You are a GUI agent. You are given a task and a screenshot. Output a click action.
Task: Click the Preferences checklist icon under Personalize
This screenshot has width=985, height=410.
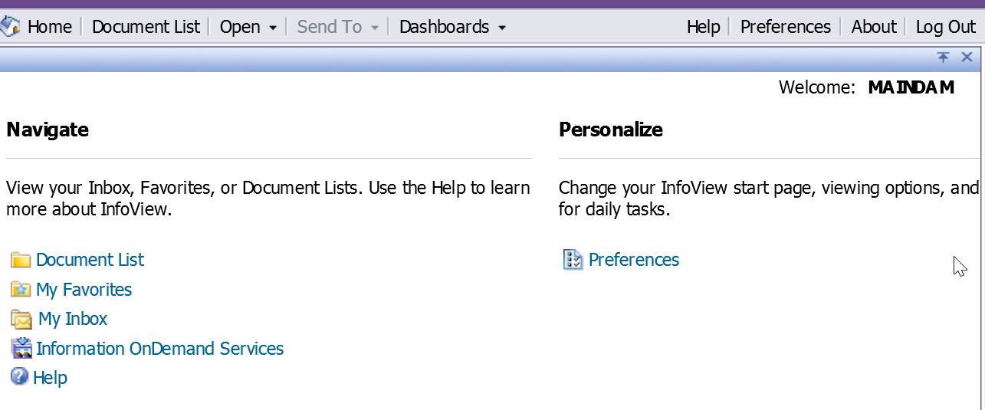coord(573,260)
